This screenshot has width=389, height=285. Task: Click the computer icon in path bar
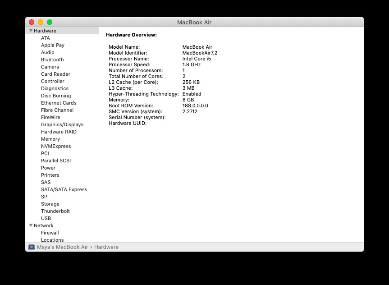pyautogui.click(x=32, y=247)
